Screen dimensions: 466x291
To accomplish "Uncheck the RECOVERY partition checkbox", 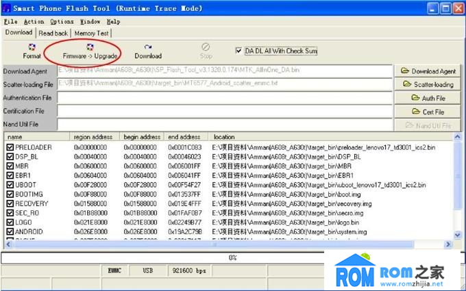I will click(x=10, y=203).
